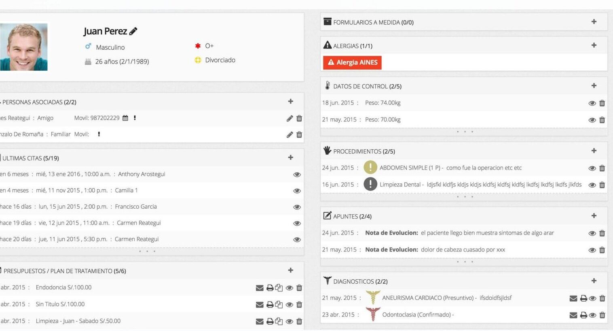The width and height of the screenshot is (613, 331).
Task: Add a new Formulario a Medida
Action: click(x=594, y=22)
